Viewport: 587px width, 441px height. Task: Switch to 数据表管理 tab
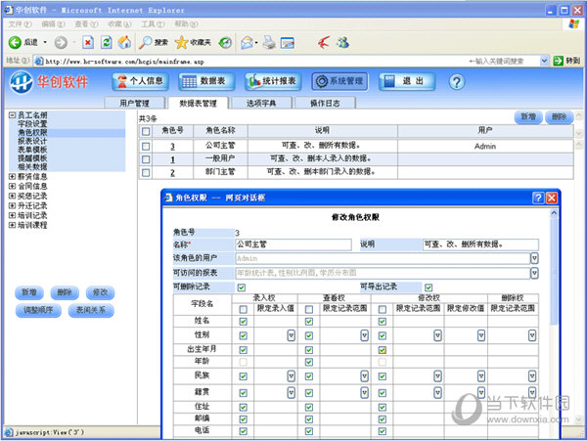click(x=198, y=103)
